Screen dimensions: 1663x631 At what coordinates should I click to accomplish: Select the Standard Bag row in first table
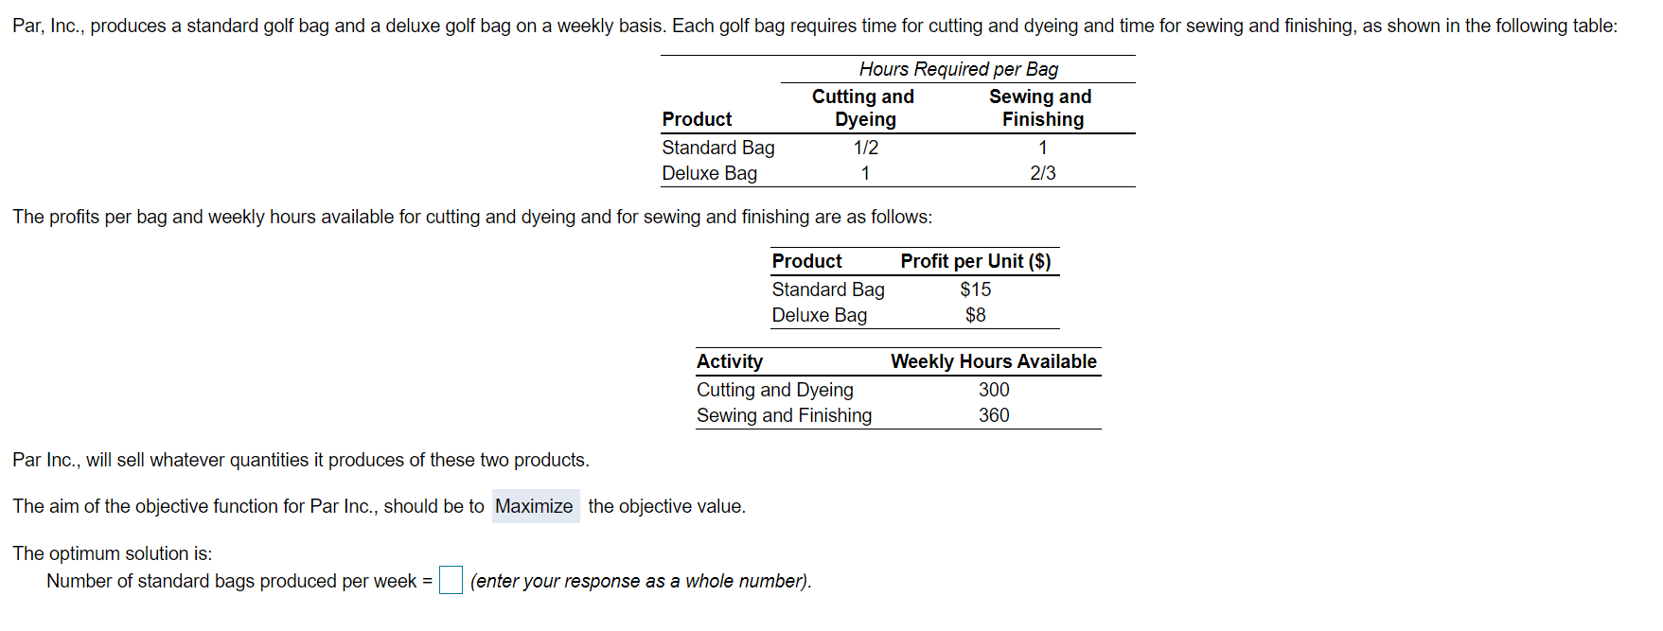coord(717,148)
